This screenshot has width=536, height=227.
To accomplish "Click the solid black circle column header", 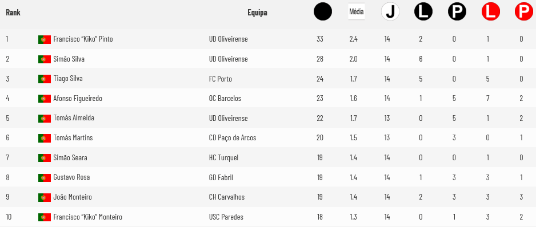I will 323,11.
